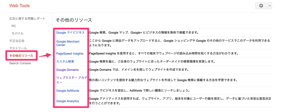Open the PageSpeed Insights link

click(70, 54)
